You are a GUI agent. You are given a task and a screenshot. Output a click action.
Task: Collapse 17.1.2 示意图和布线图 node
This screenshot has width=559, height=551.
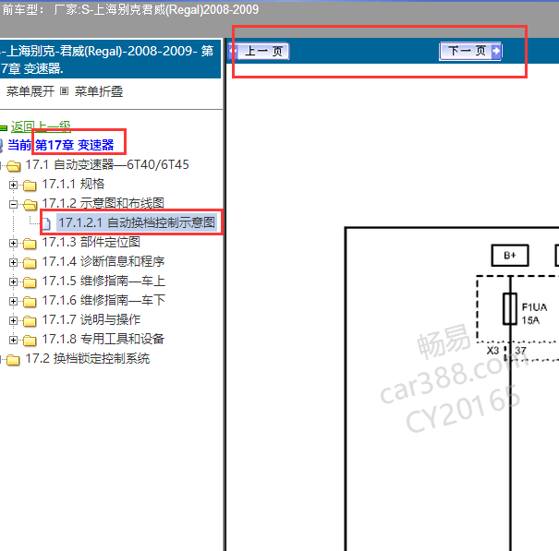pyautogui.click(x=13, y=204)
